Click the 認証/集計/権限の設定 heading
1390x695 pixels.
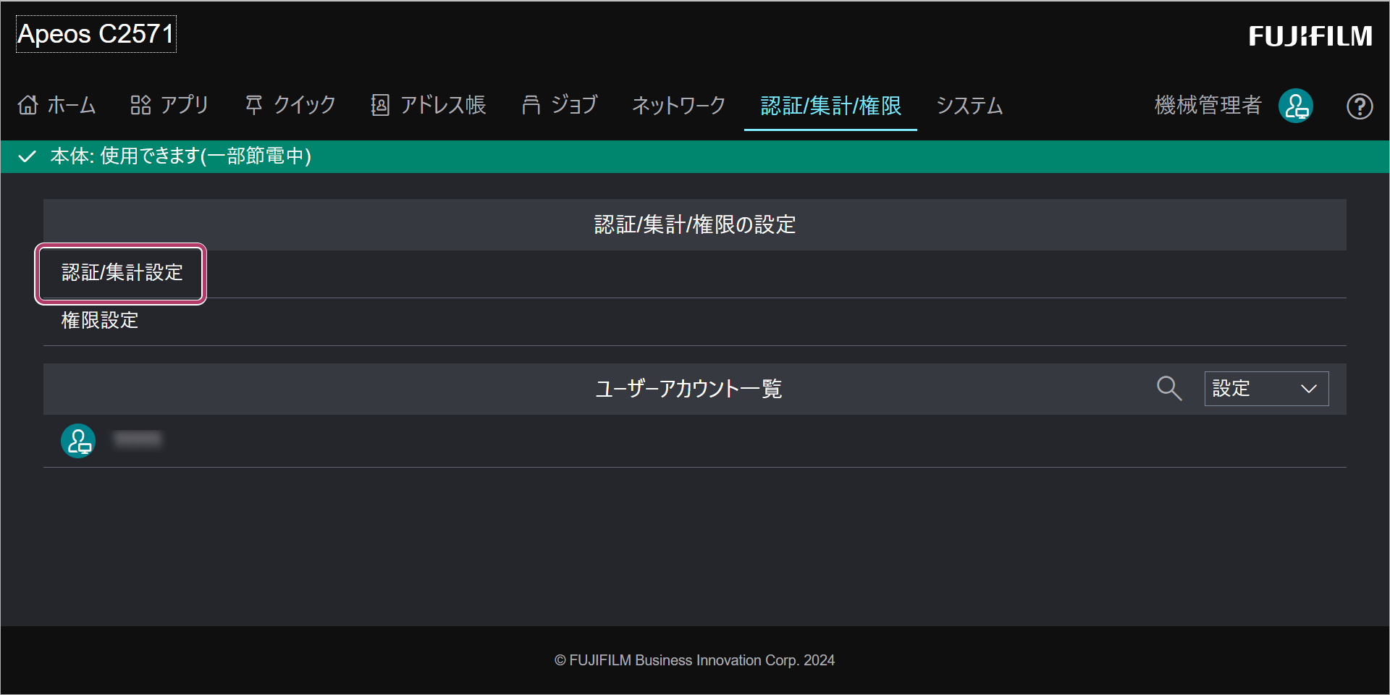click(x=695, y=225)
